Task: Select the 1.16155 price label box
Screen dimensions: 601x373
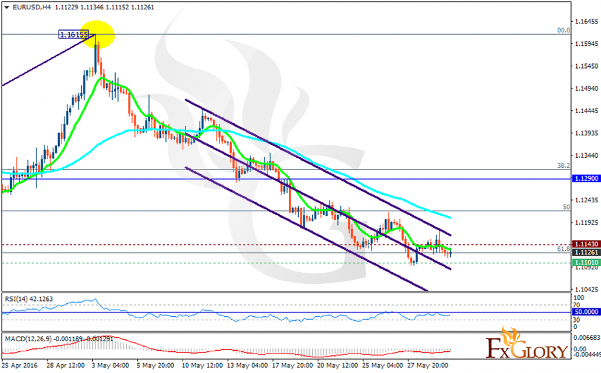Action: point(74,35)
